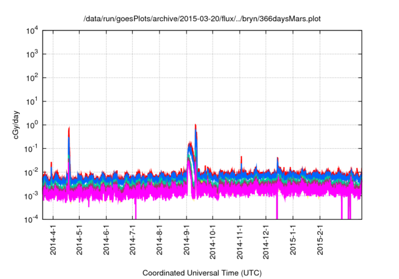
Task: Click the 10^-4 y-axis tick label
Action: [33, 219]
